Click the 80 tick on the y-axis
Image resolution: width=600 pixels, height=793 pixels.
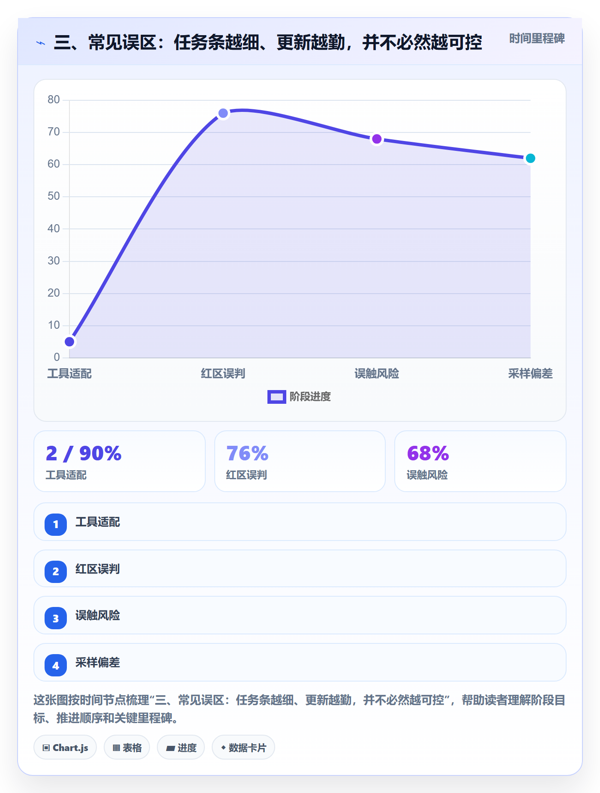pos(54,100)
